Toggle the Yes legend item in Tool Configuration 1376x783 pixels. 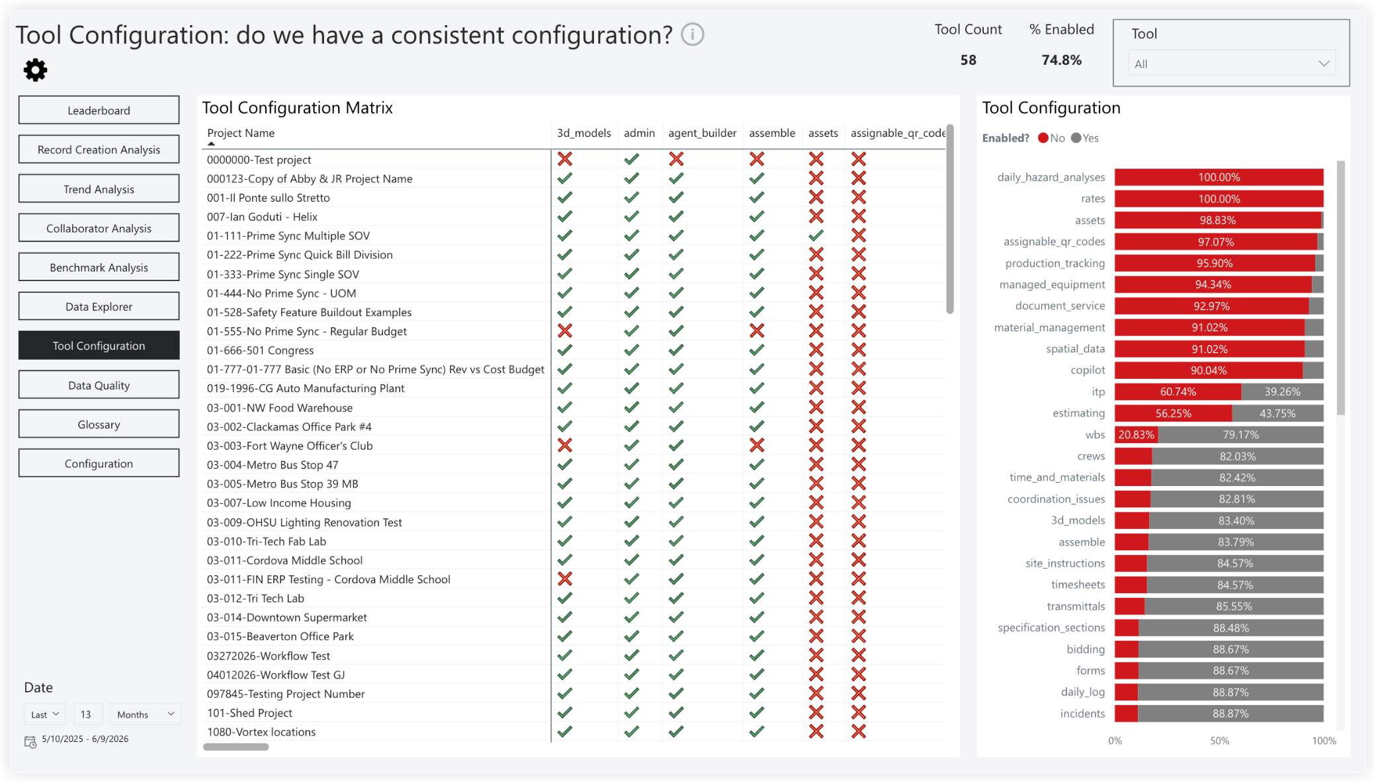(1085, 138)
